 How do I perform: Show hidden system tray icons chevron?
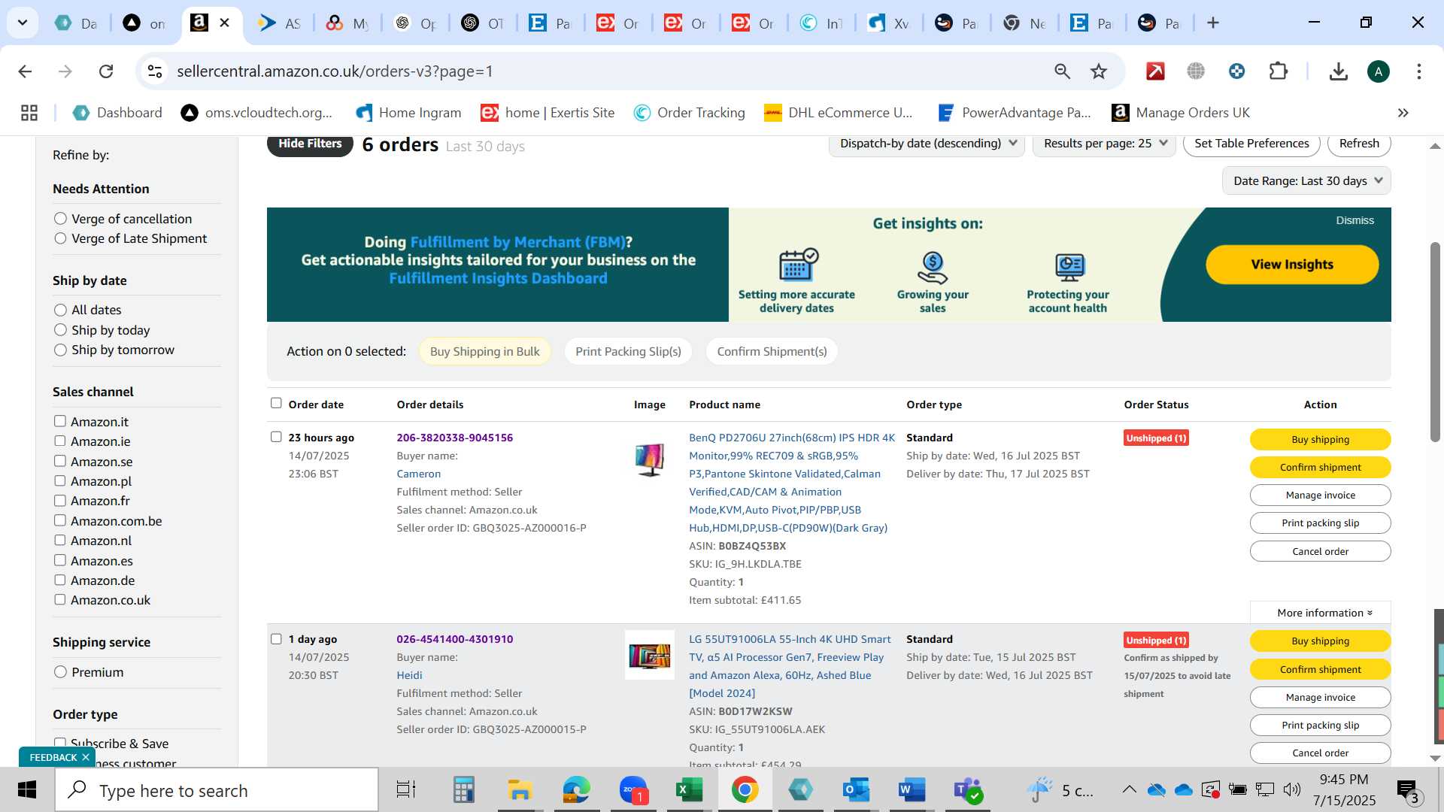point(1129,789)
